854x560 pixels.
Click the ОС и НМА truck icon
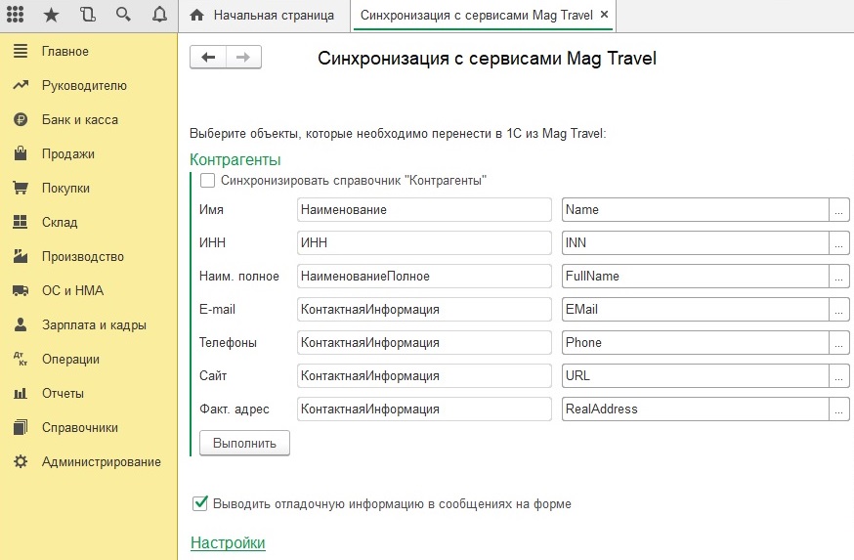click(21, 290)
